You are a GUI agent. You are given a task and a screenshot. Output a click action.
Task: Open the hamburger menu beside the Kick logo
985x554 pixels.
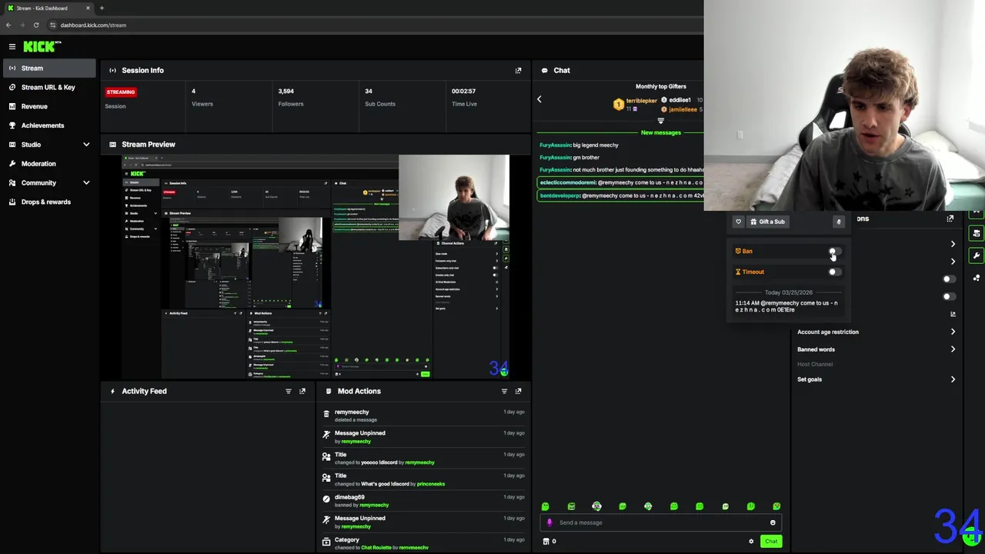click(x=12, y=47)
